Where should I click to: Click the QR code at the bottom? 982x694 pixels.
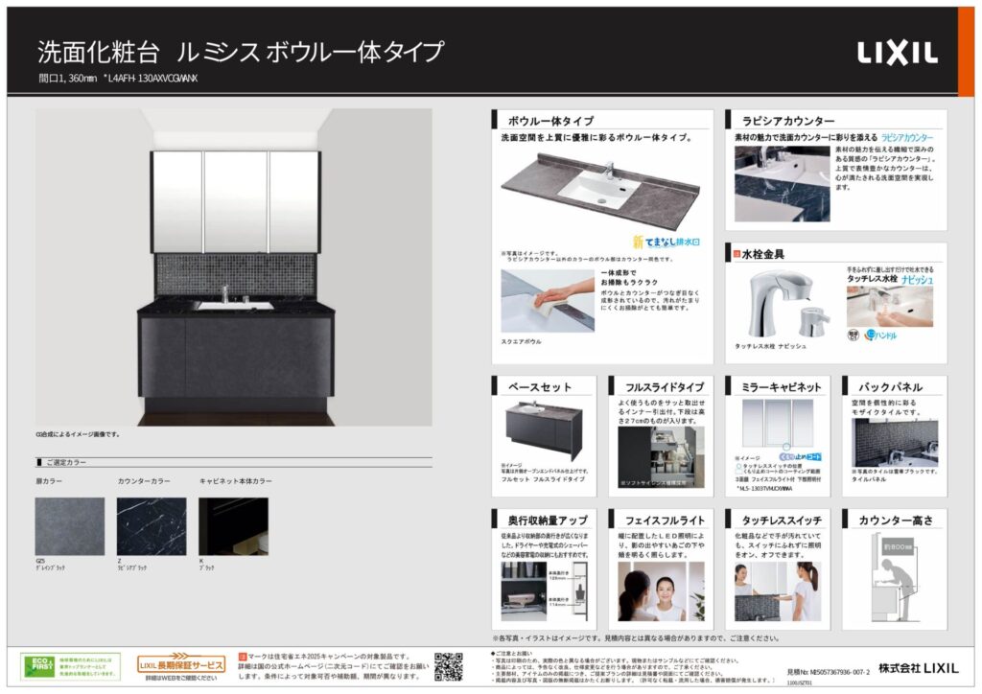448,665
